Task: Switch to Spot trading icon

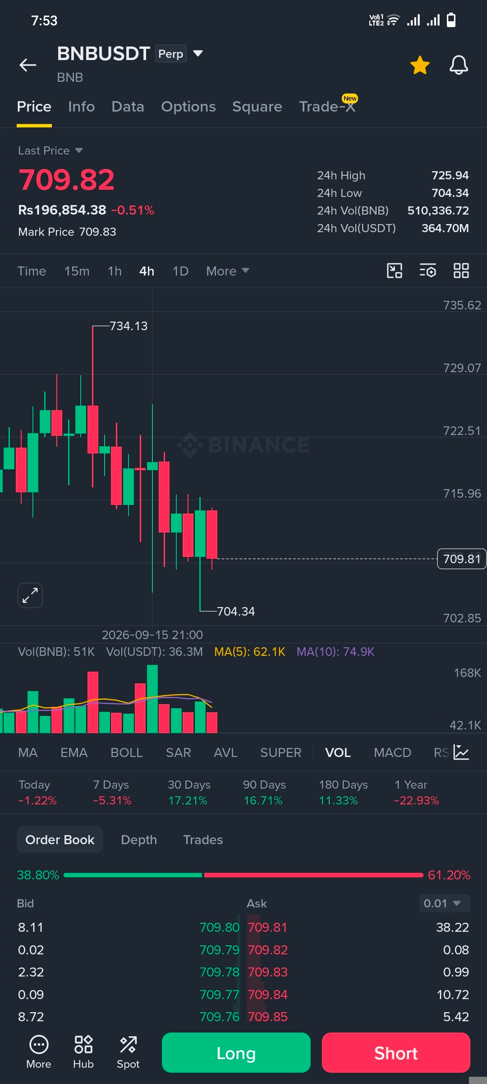Action: (128, 1052)
